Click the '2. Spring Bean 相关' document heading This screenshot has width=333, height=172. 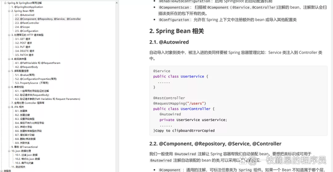[x=177, y=31]
